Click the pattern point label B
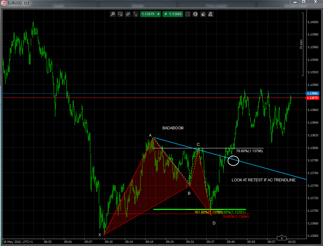Image resolution: width=323 pixels, height=246 pixels. pos(189,193)
